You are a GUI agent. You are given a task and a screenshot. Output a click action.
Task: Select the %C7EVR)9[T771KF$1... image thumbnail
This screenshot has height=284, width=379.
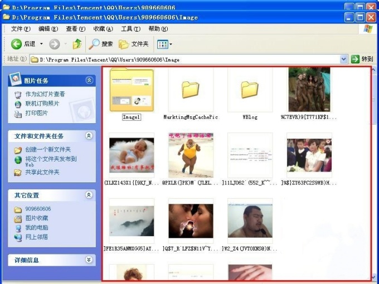(x=309, y=90)
